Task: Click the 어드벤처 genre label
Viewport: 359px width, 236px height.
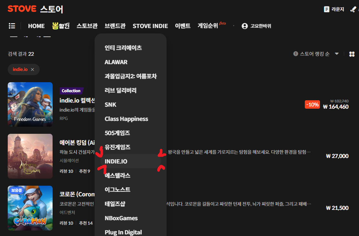Action: 67,212
